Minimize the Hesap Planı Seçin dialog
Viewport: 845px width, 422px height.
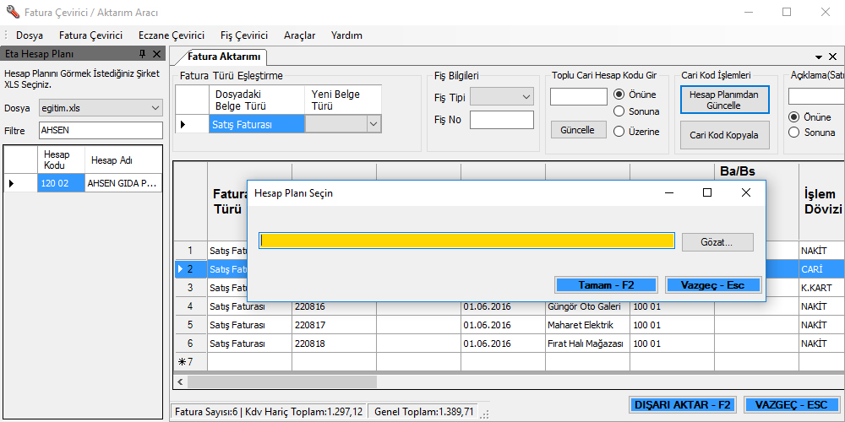(x=669, y=192)
